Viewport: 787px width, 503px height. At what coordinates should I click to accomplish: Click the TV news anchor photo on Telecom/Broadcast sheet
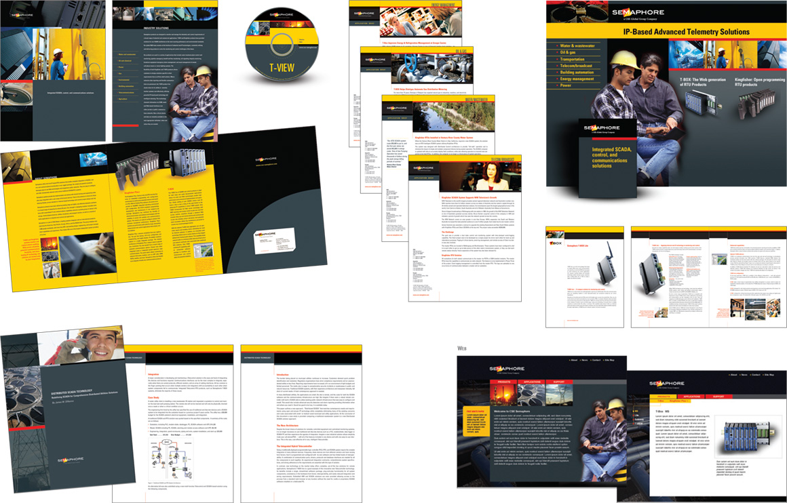click(479, 176)
